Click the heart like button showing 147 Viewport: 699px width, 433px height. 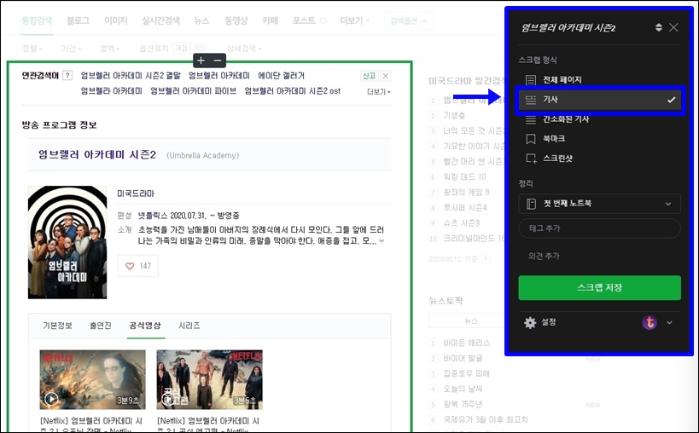(138, 266)
